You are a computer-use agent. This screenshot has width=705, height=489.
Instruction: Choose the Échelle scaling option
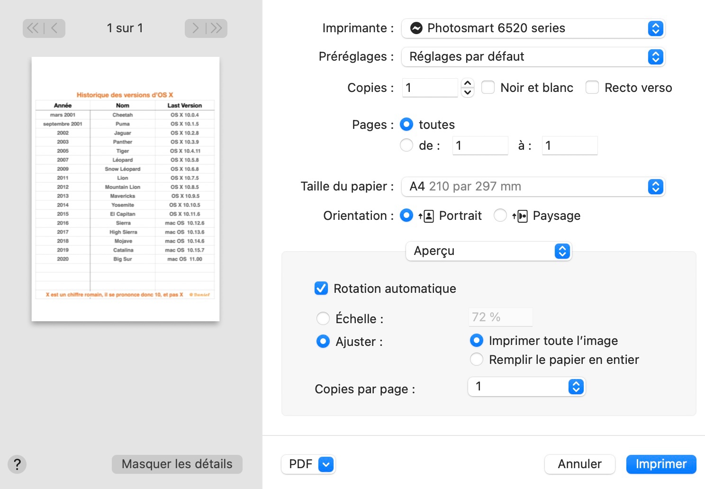coord(323,318)
